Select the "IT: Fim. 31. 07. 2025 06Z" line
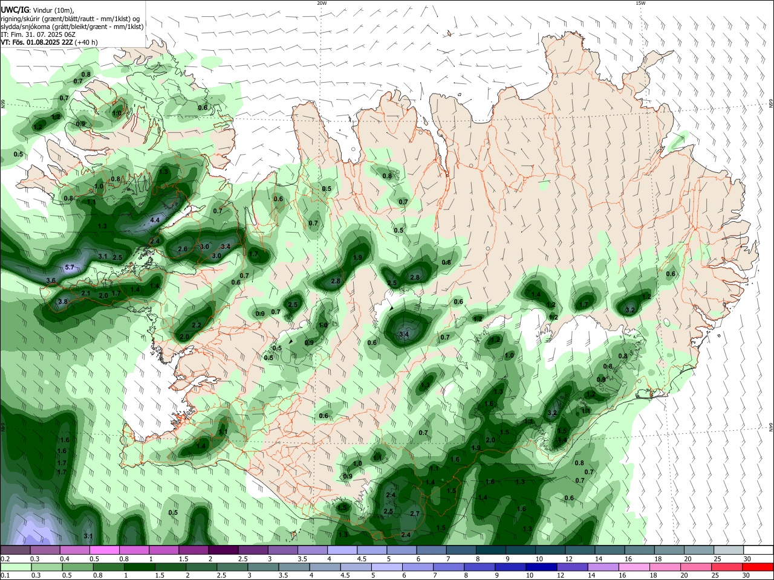Viewport: 774px width, 580px height. tap(38, 34)
